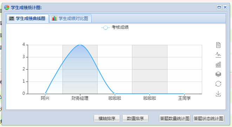Switch chart to line type icon
232x127 pixels.
pos(218,55)
